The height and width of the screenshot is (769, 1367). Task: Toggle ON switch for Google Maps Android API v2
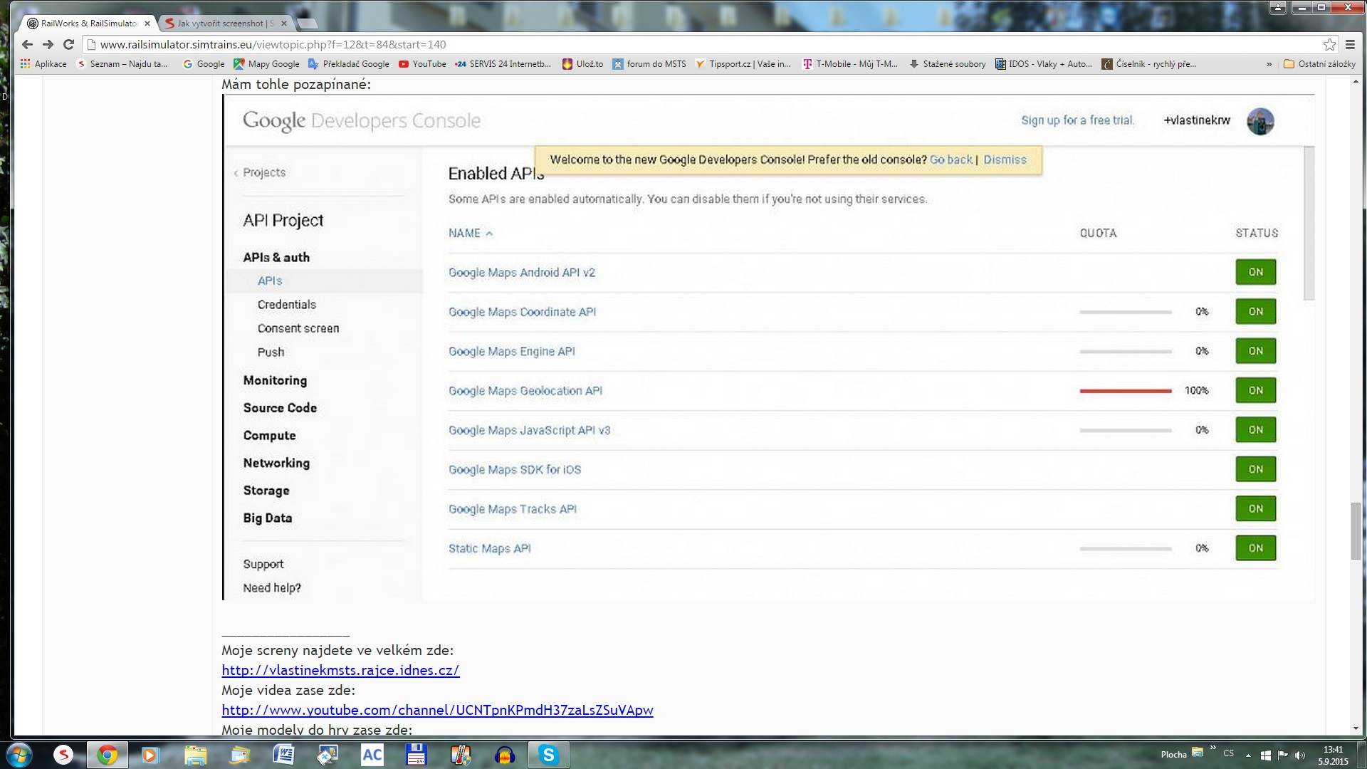click(1256, 272)
